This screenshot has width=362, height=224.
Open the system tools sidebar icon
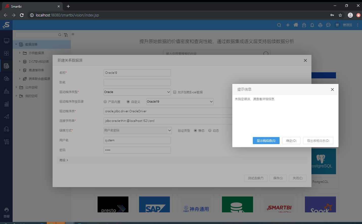tap(7, 142)
